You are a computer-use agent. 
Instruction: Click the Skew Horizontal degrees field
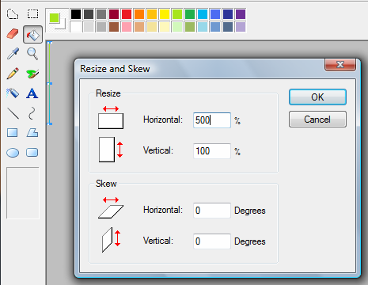pyautogui.click(x=212, y=211)
